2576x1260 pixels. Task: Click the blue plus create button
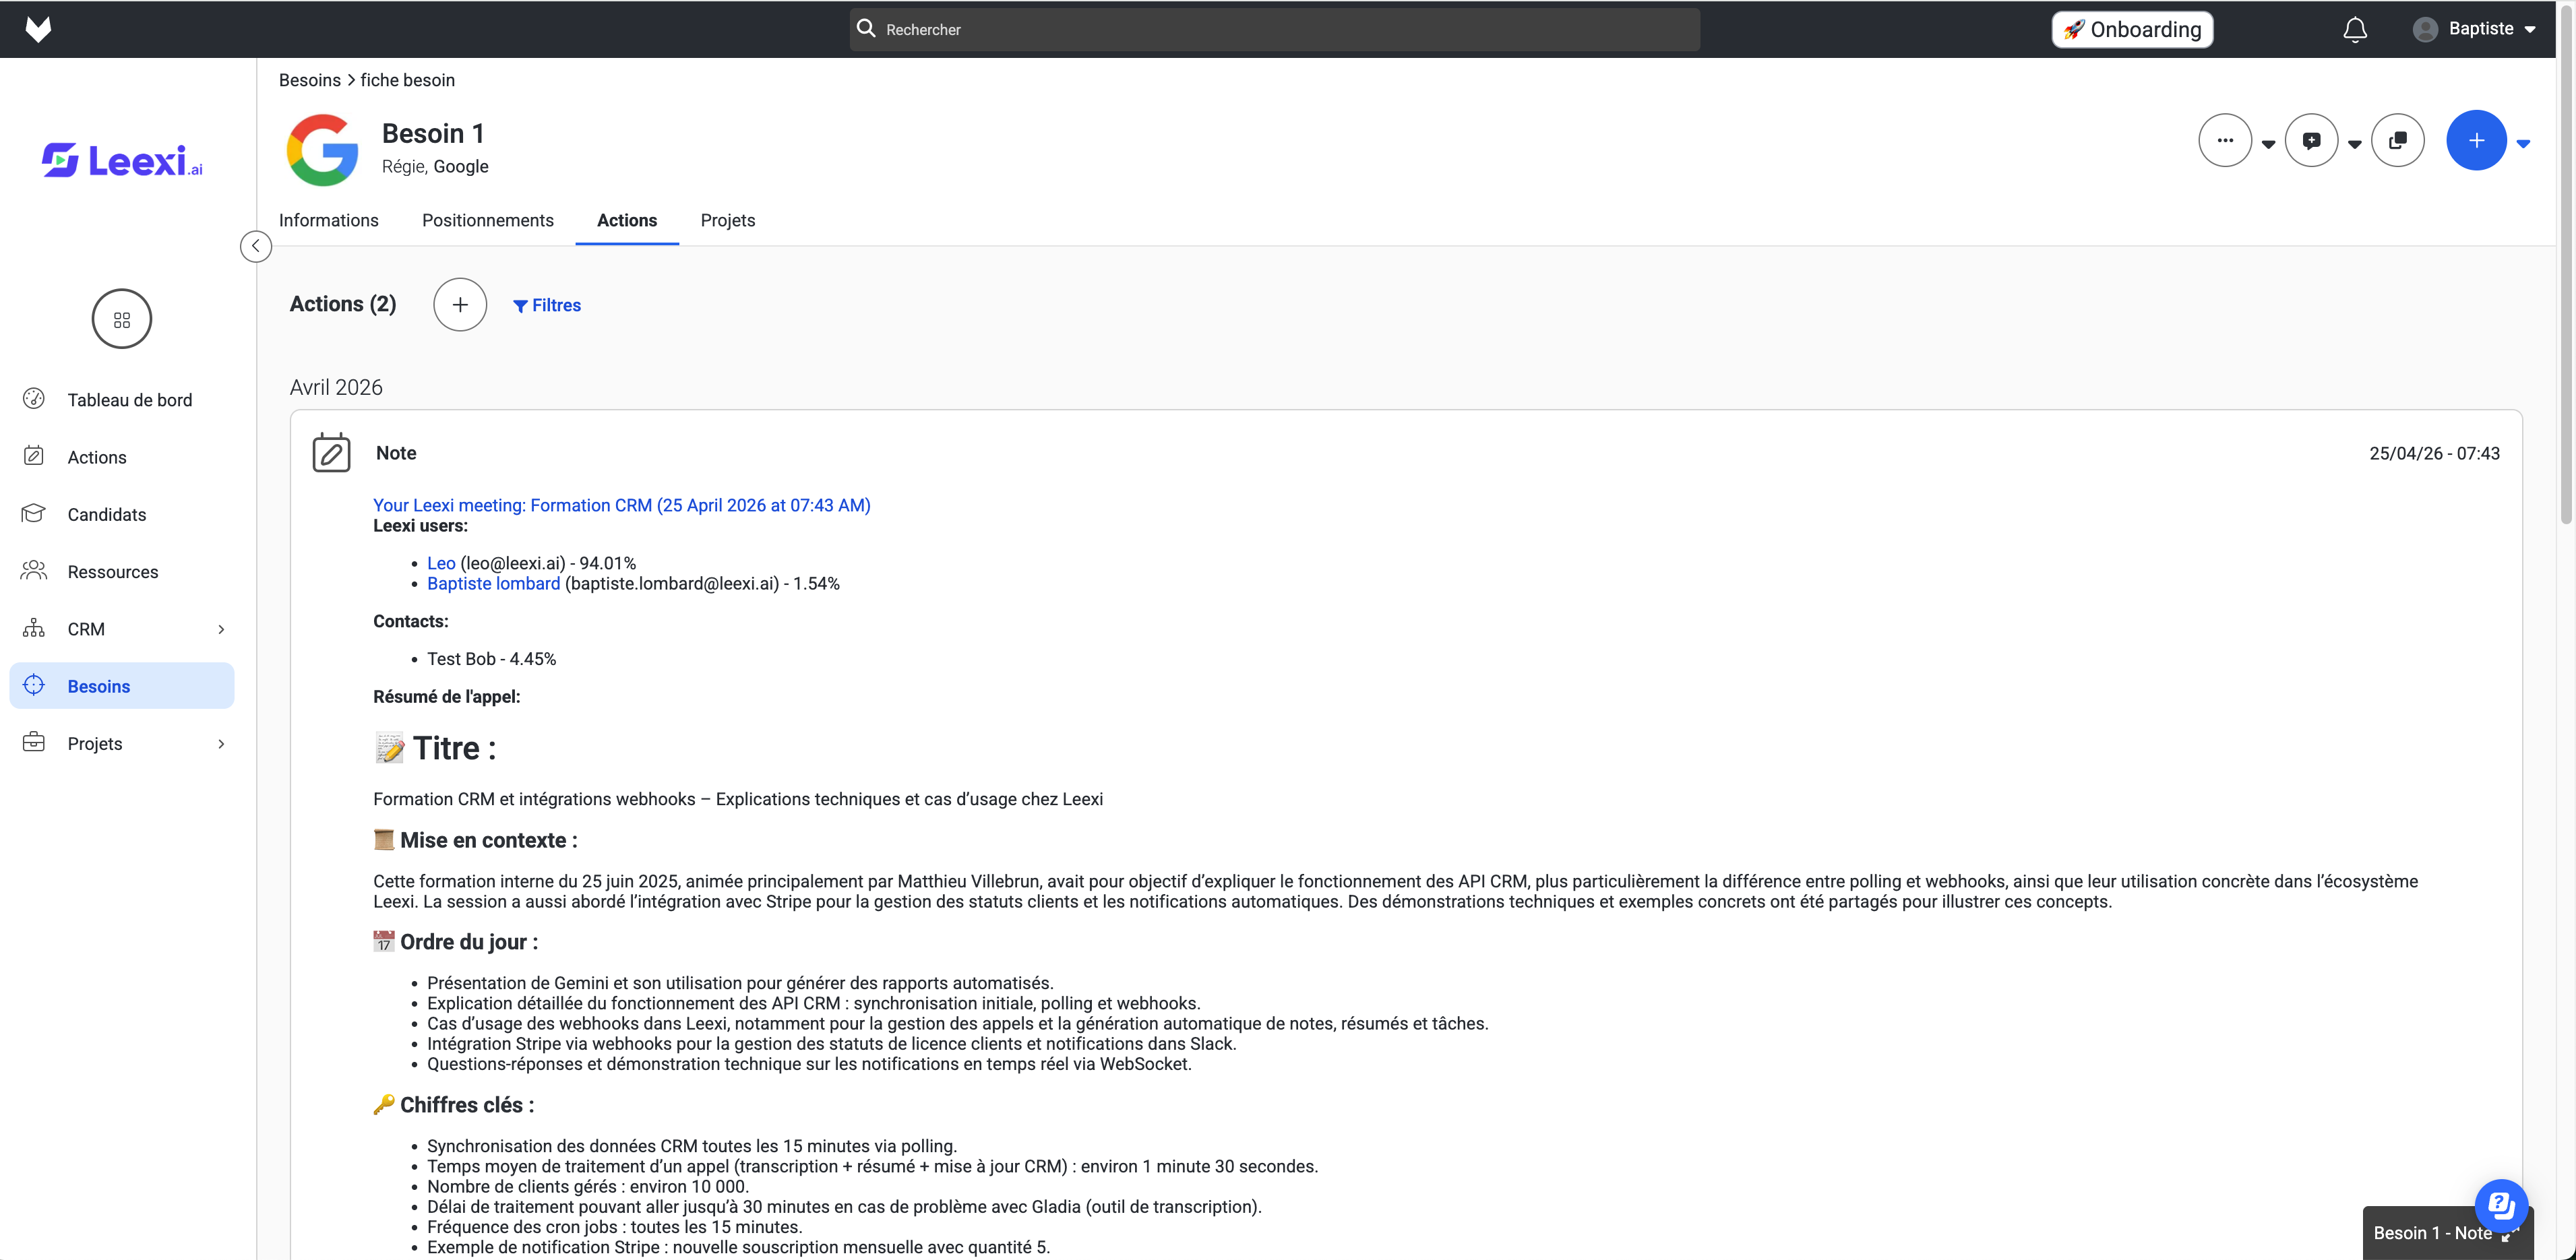pyautogui.click(x=2476, y=140)
